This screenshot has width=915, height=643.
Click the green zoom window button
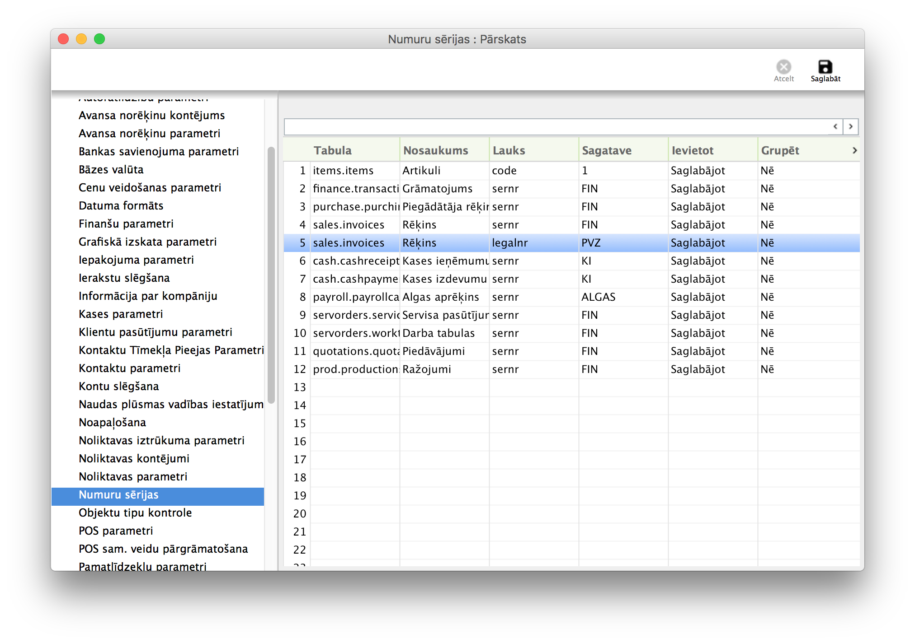coord(99,39)
